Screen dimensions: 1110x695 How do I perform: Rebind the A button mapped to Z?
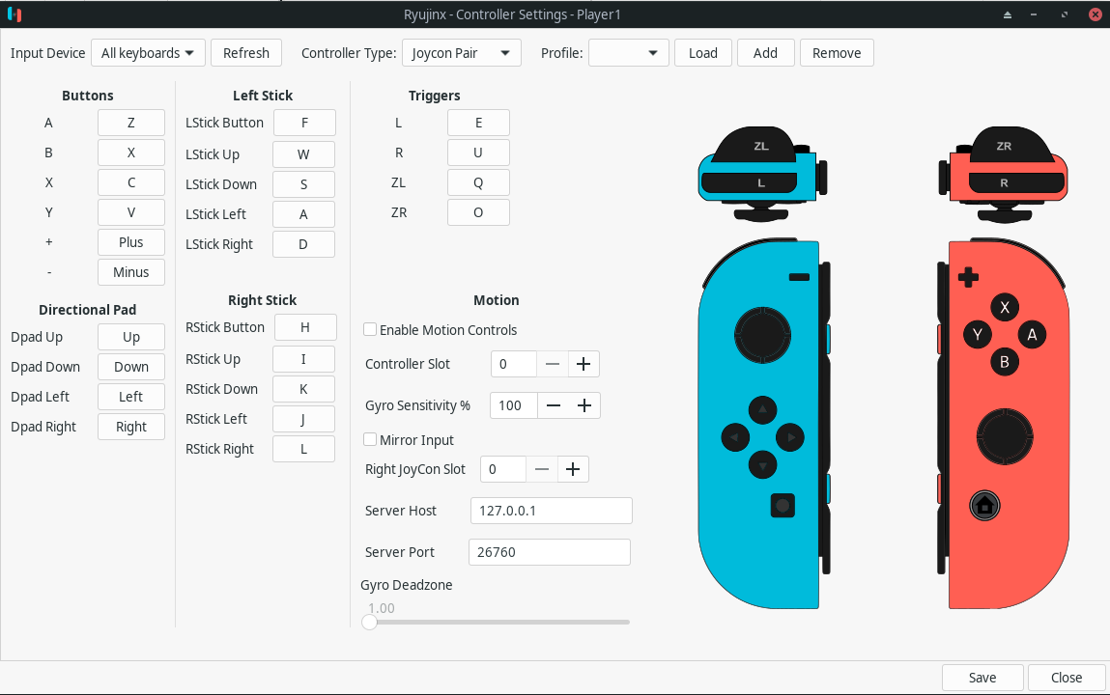pos(131,123)
